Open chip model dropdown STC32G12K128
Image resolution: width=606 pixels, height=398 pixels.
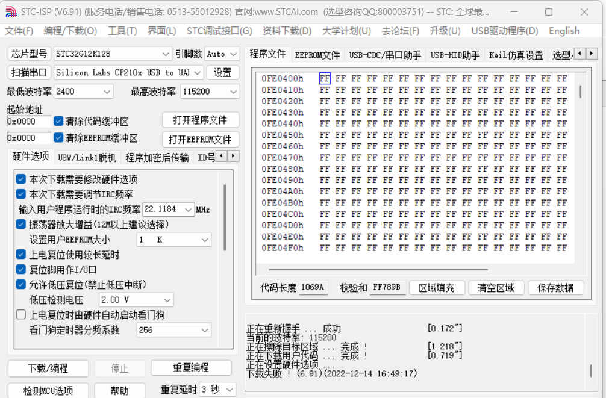pos(113,54)
